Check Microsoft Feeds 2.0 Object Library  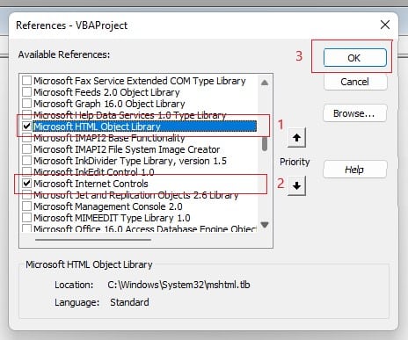pos(26,92)
